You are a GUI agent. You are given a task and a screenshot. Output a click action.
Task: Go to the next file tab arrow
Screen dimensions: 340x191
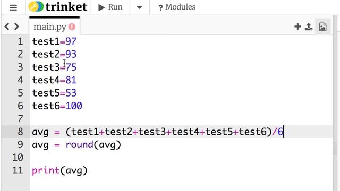(16, 27)
